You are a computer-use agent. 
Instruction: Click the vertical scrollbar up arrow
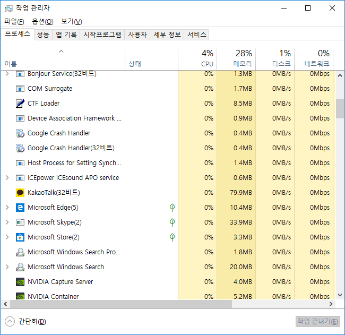(340, 75)
